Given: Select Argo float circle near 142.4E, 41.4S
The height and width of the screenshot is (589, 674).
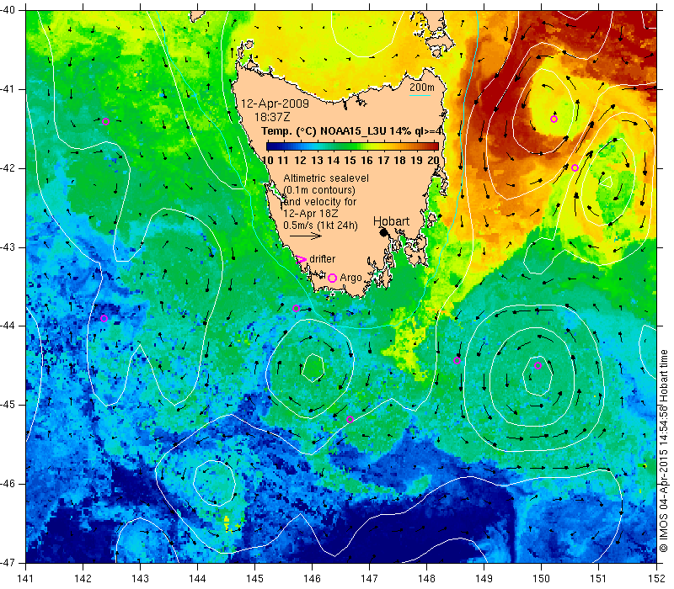Looking at the screenshot, I should click(106, 121).
